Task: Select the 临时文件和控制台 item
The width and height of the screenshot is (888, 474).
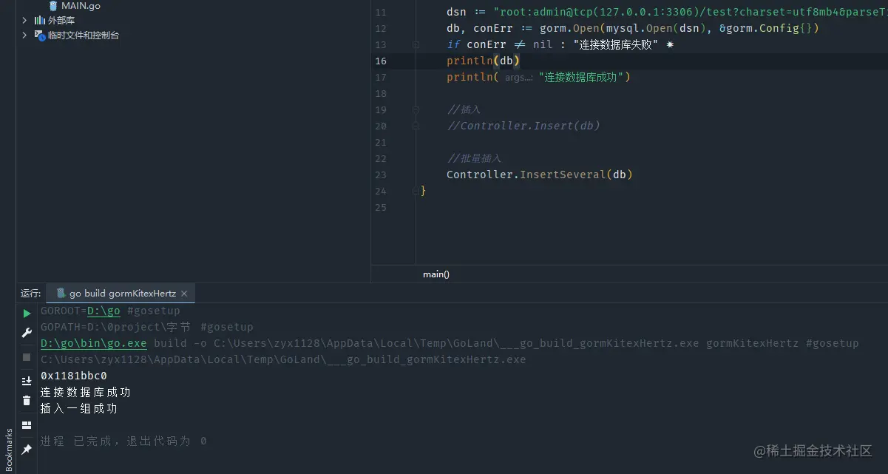Action: pos(84,35)
